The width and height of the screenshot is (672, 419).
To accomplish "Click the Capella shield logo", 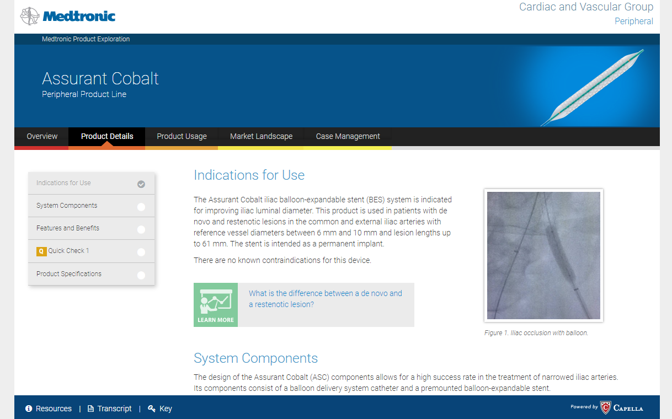I will 605,408.
